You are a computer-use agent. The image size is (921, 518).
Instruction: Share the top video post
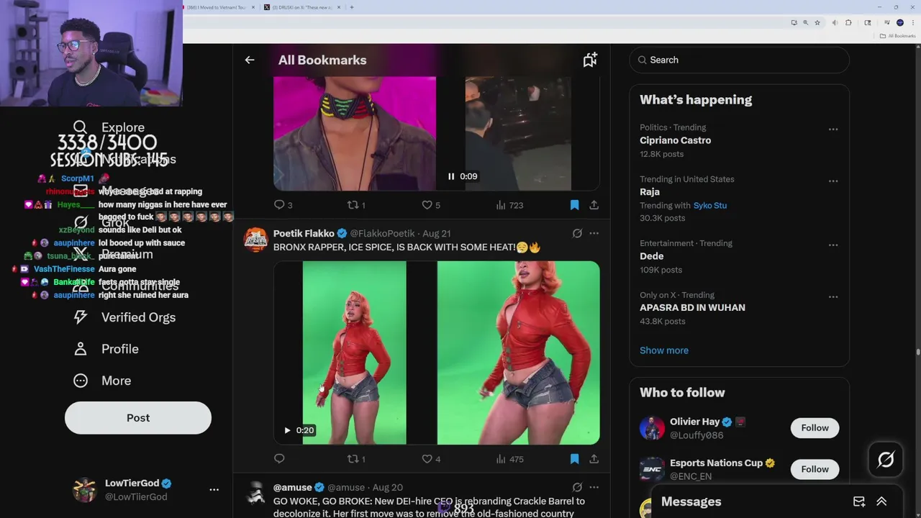pyautogui.click(x=594, y=205)
